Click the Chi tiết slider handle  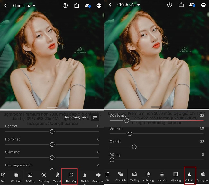pos(134,147)
